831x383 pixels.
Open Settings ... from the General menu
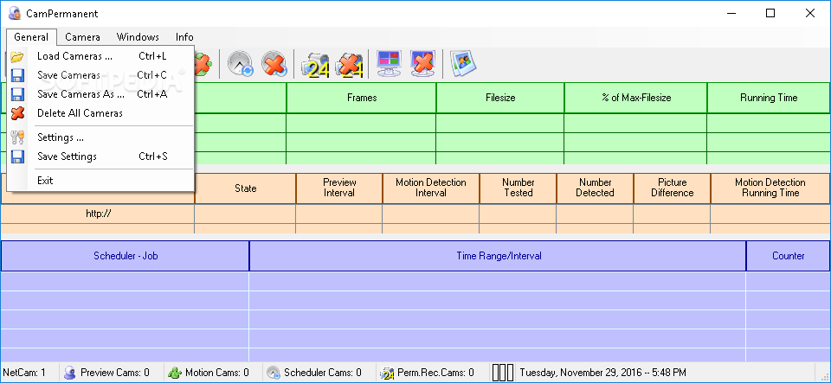click(x=100, y=137)
